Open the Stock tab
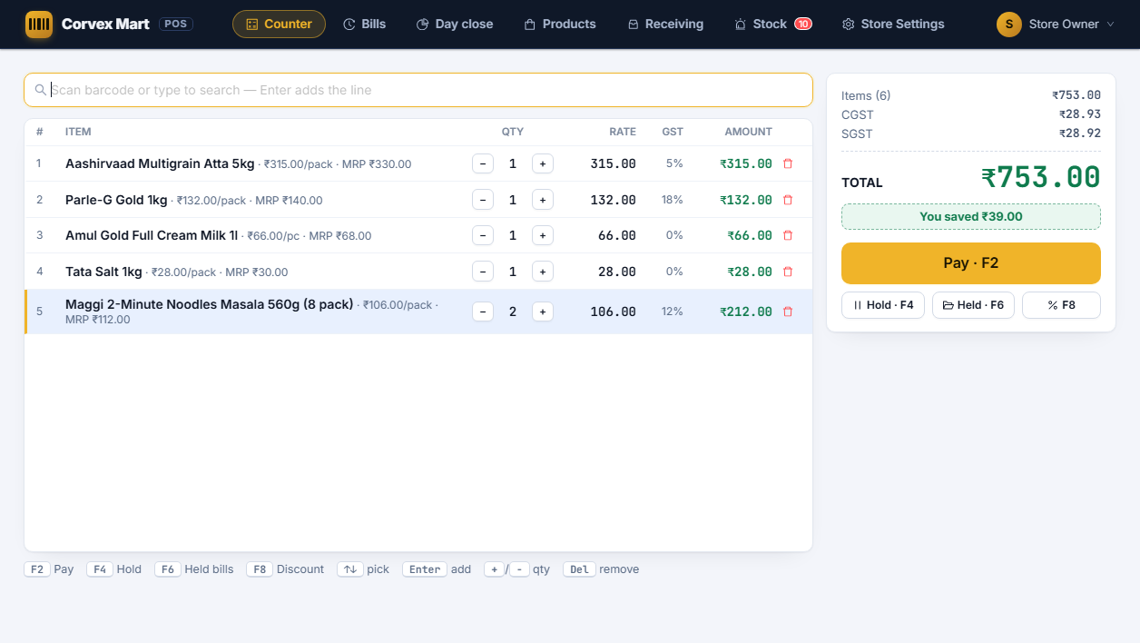1140x643 pixels. [773, 24]
